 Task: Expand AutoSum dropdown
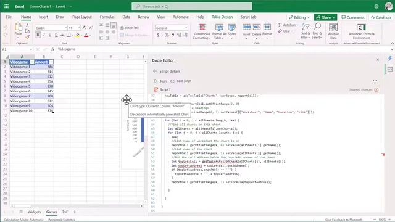[297, 25]
